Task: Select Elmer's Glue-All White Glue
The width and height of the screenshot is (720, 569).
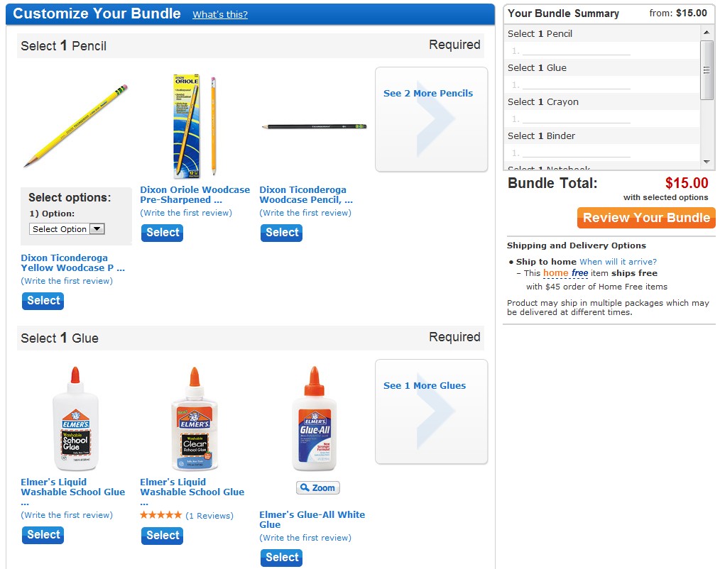Action: pos(281,558)
